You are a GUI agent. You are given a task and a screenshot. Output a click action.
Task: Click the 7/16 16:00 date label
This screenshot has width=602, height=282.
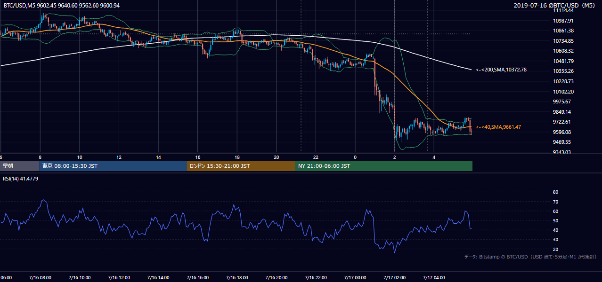click(x=198, y=278)
